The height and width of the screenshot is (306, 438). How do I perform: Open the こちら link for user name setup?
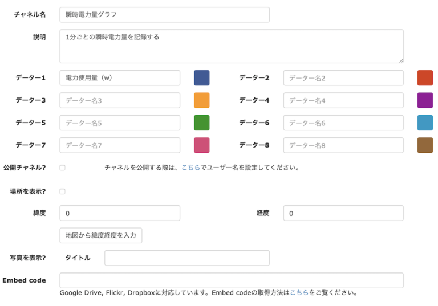click(x=190, y=168)
